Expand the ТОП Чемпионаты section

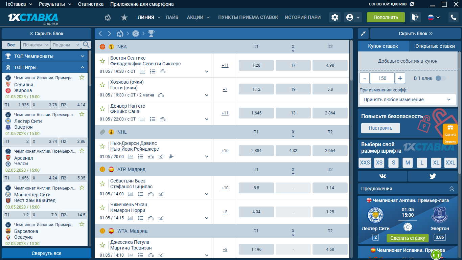(45, 56)
